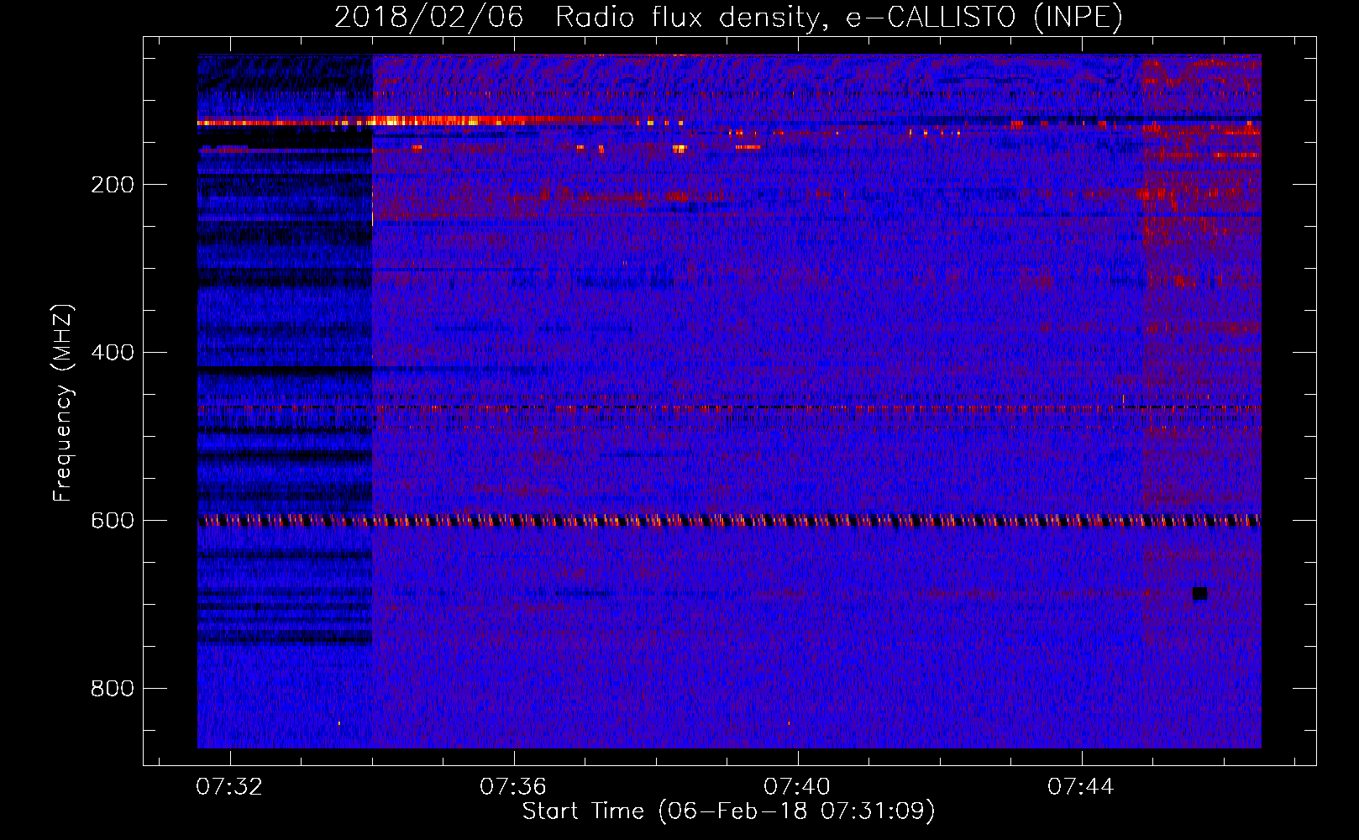This screenshot has width=1359, height=840.
Task: Click the small black square in the spectrogram
Action: pos(1199,594)
